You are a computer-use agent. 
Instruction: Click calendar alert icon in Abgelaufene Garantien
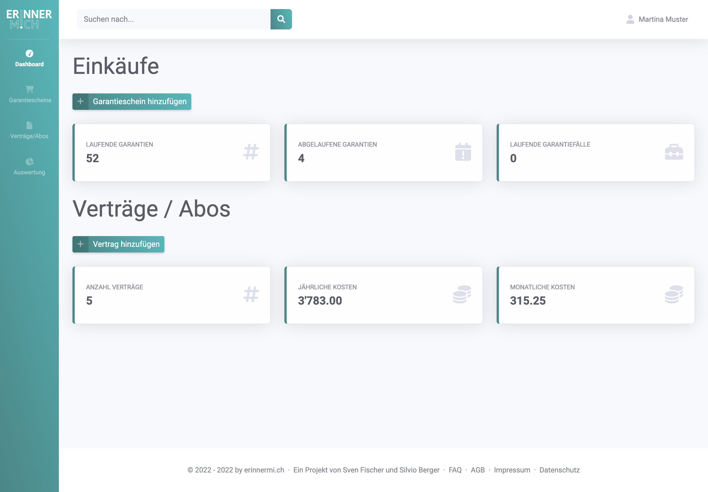[x=463, y=152]
